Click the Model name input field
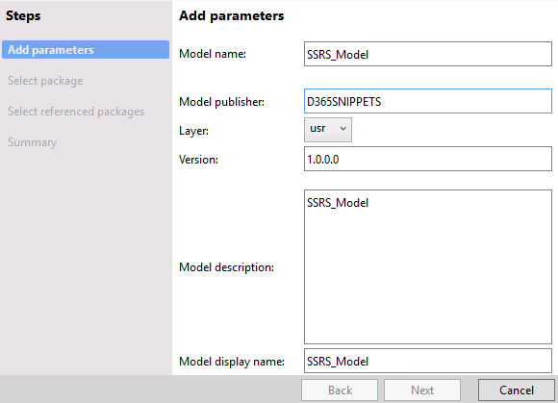558x403 pixels. (428, 54)
